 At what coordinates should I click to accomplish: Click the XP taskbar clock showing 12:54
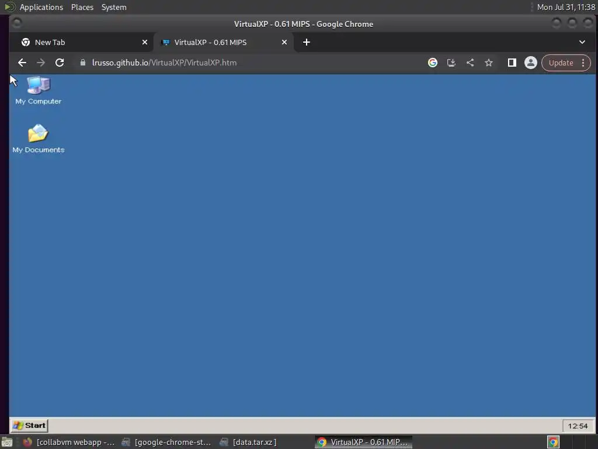[x=578, y=426]
